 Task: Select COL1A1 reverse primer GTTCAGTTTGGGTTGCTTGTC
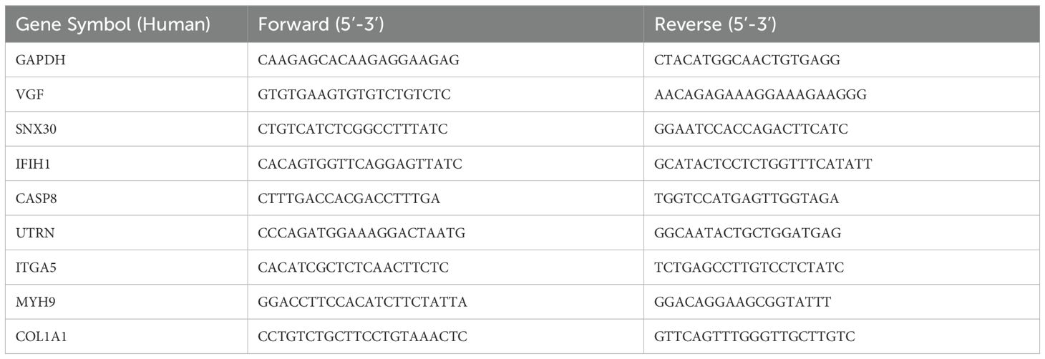pyautogui.click(x=754, y=336)
